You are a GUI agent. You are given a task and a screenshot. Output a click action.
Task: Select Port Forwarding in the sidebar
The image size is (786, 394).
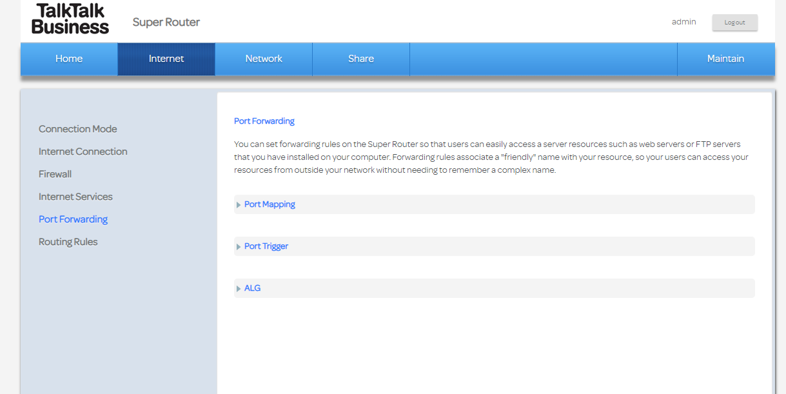pyautogui.click(x=73, y=219)
